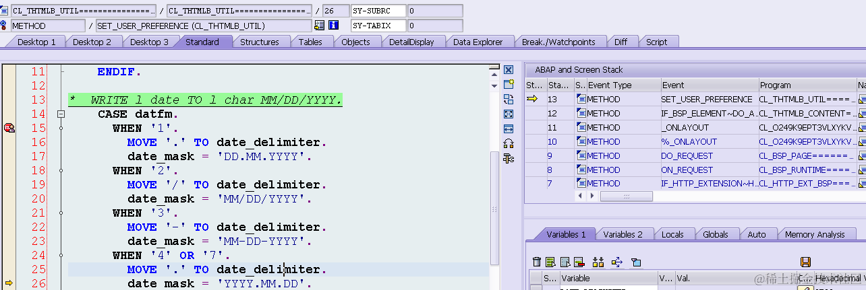
Task: Select the ON_REQUEST event cell
Action: (709, 170)
